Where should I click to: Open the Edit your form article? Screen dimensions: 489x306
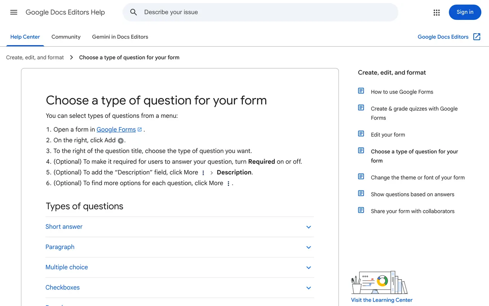(x=388, y=135)
